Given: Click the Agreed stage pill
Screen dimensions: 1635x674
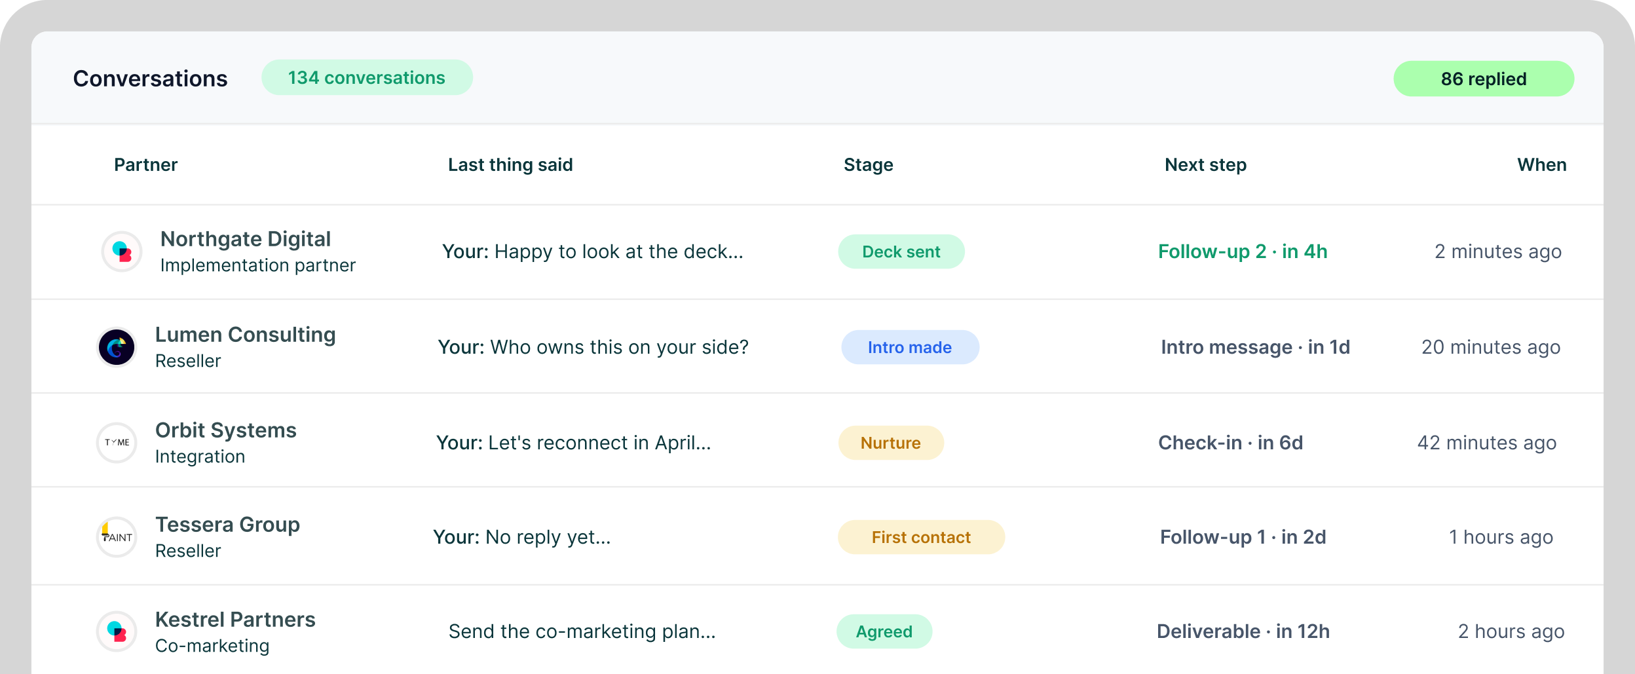Looking at the screenshot, I should click(884, 631).
